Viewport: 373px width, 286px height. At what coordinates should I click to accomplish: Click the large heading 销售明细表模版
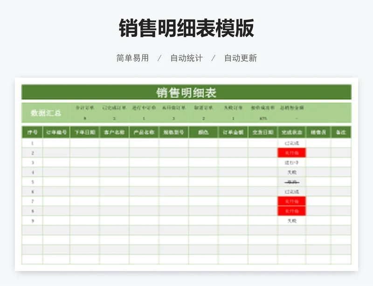(186, 28)
